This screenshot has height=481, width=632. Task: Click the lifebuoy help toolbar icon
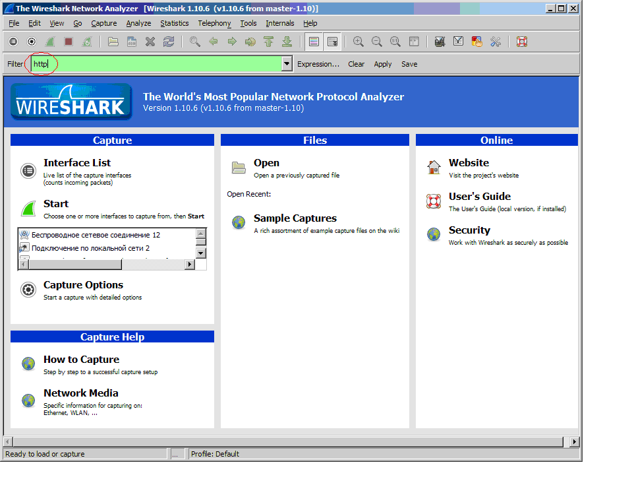pos(522,42)
